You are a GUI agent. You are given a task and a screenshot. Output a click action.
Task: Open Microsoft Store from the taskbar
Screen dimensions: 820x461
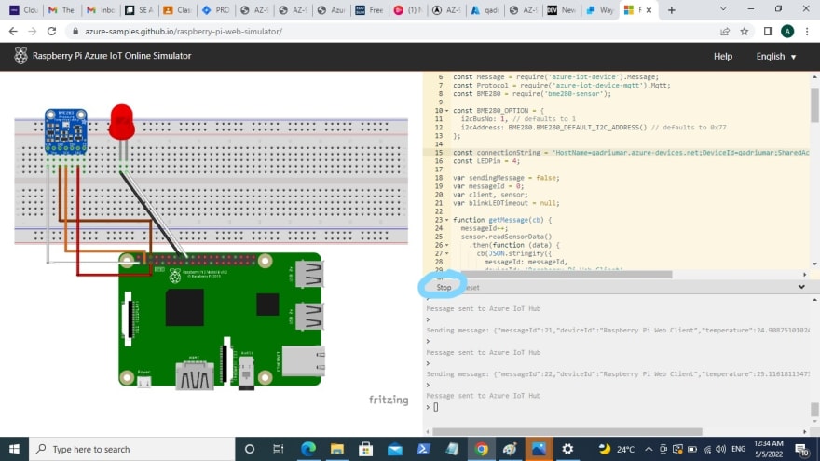365,449
